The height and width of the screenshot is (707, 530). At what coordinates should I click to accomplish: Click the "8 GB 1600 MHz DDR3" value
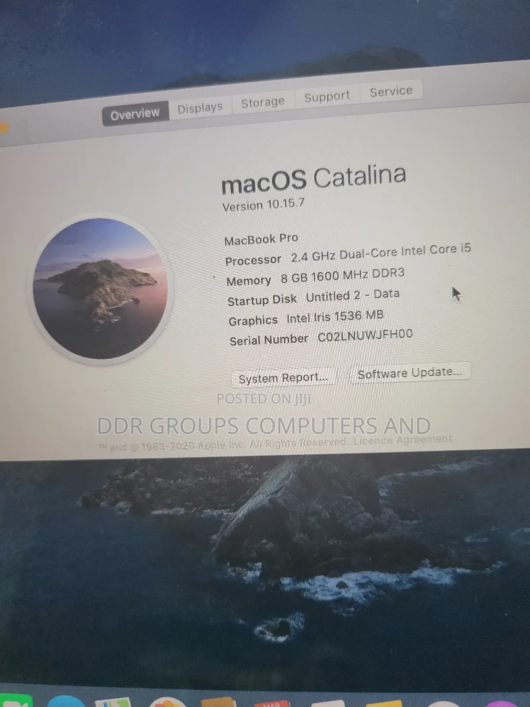tap(343, 276)
